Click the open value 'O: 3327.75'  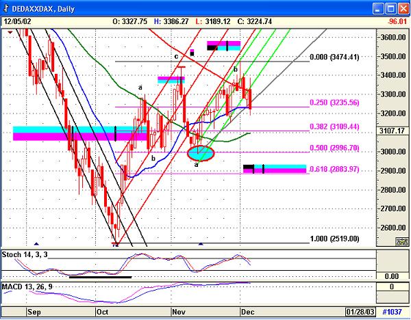point(130,21)
